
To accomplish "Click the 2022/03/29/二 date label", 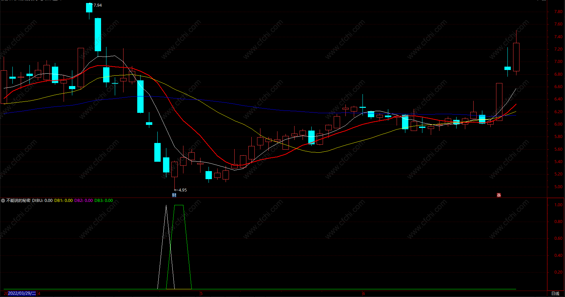I will 22,293.
